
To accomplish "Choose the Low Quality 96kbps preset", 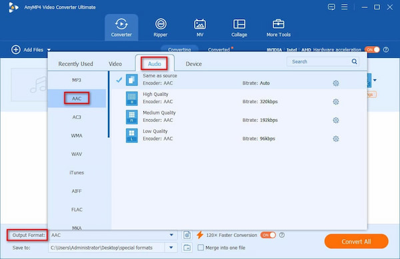I will [x=239, y=135].
